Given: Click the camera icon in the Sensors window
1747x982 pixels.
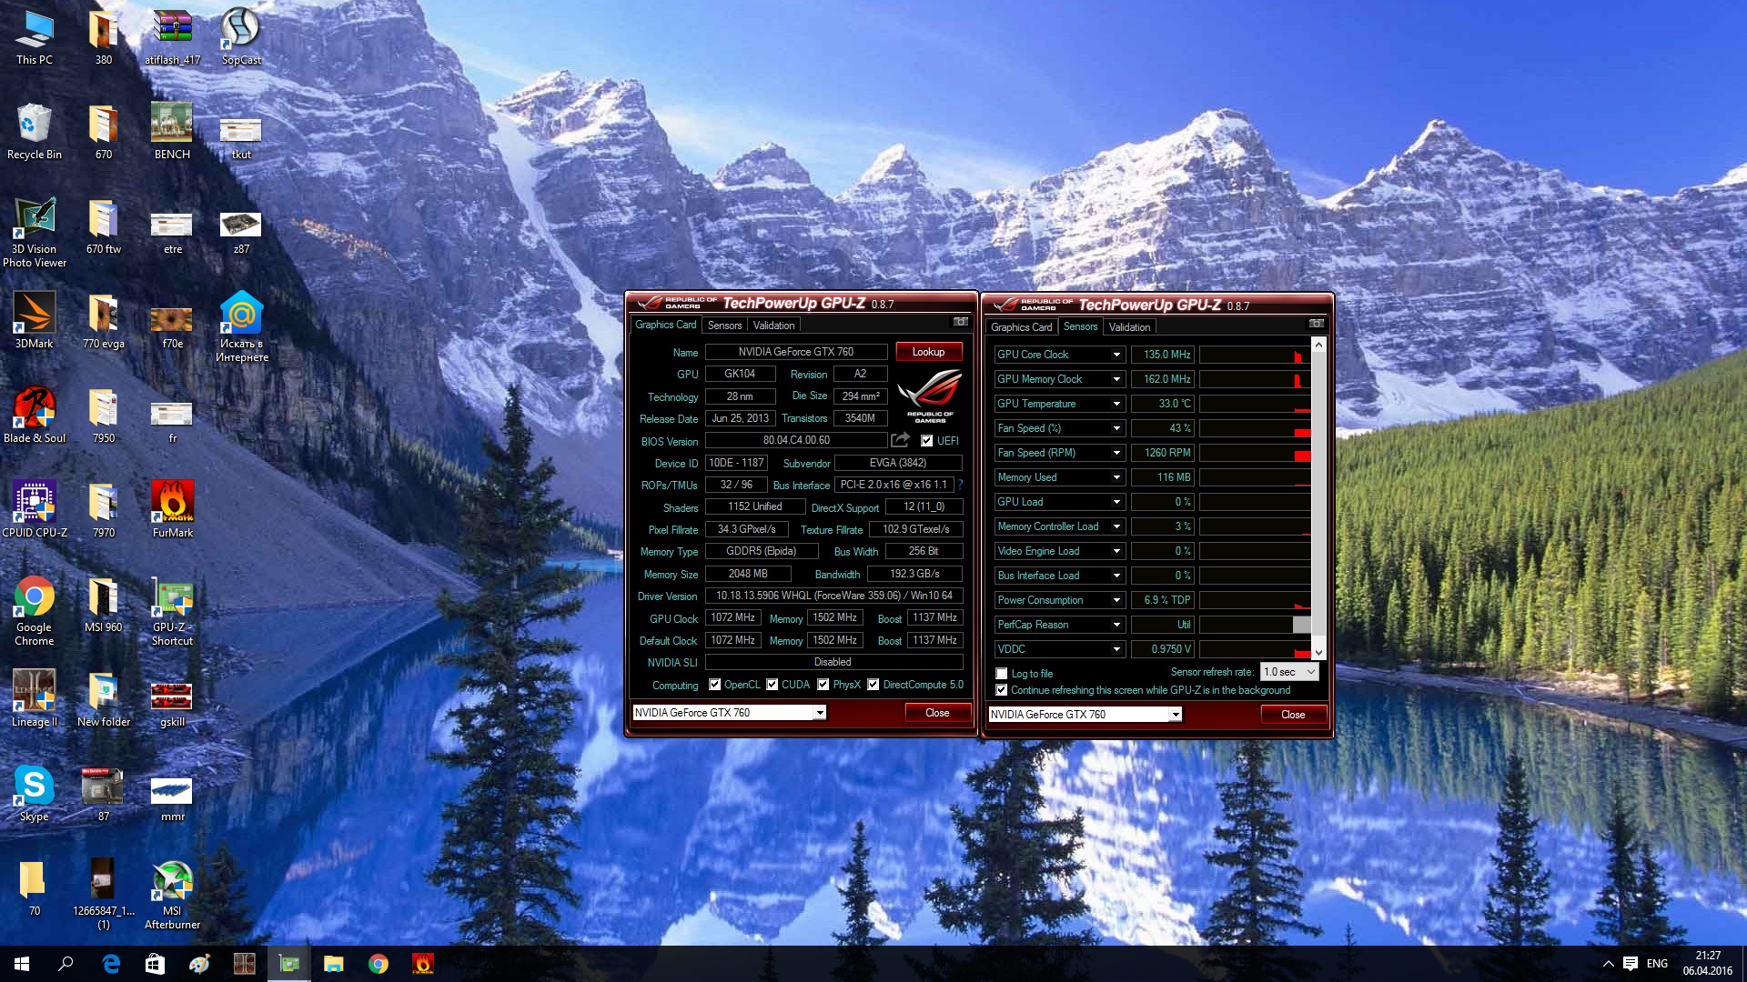Looking at the screenshot, I should 1316,324.
